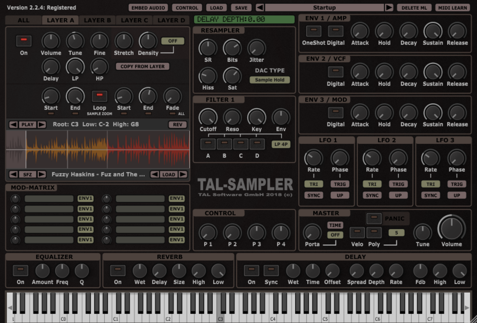This screenshot has width=477, height=323.
Task: Click the right arrow beside LOAD sample
Action: 183,174
